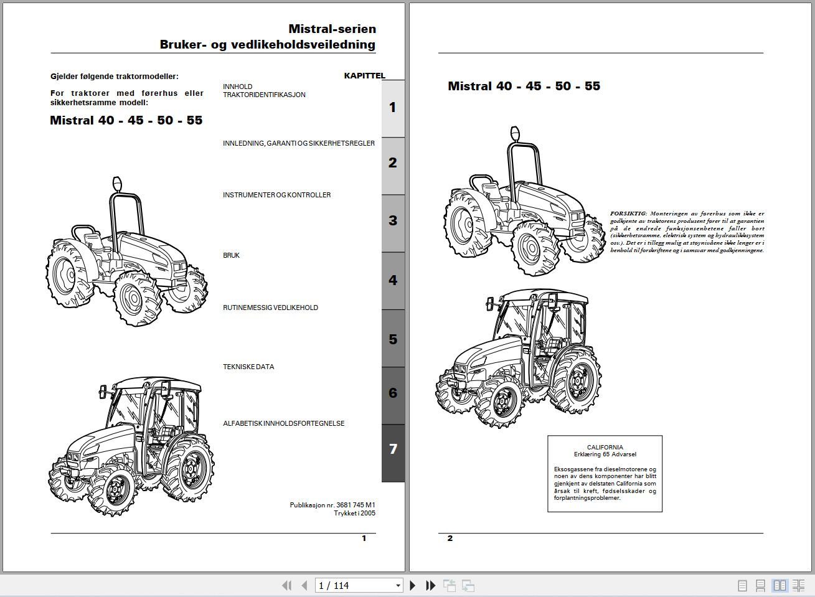The width and height of the screenshot is (815, 597).
Task: Select two-page facing view
Action: [780, 586]
